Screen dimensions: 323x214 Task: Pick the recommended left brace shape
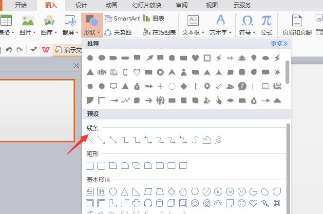[195, 86]
